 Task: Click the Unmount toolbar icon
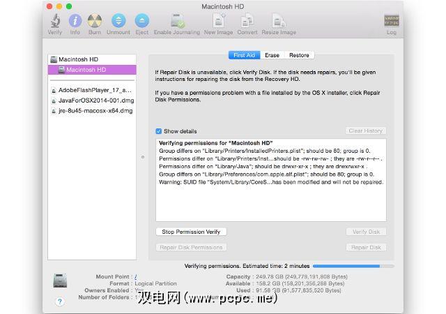tap(118, 21)
